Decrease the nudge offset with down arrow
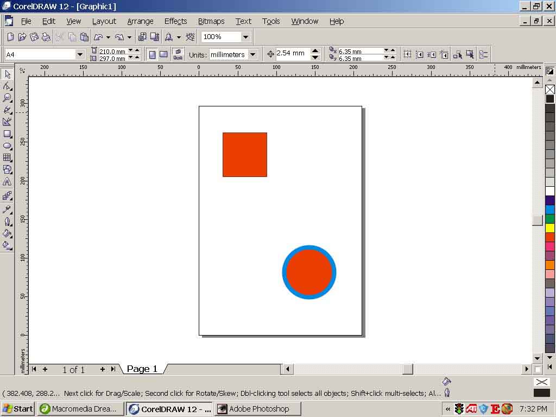 315,58
